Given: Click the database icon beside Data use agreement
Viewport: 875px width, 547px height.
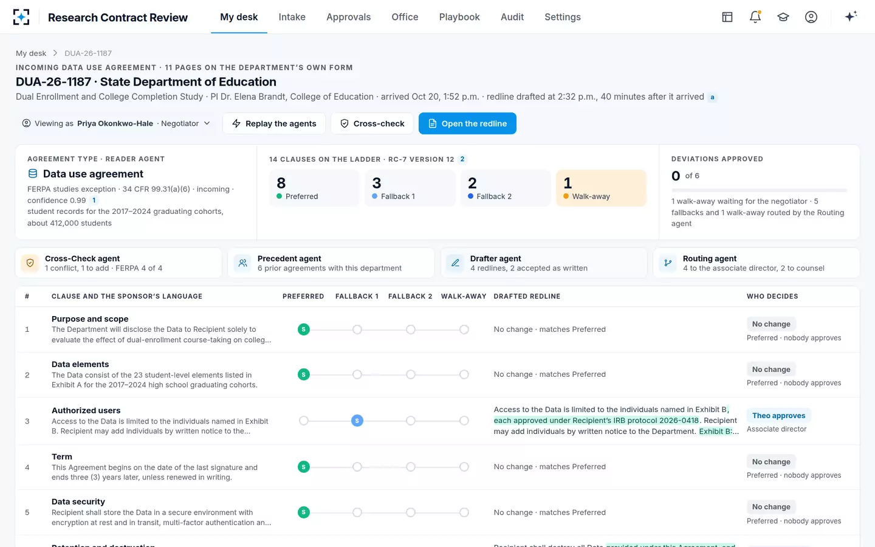Looking at the screenshot, I should (33, 174).
